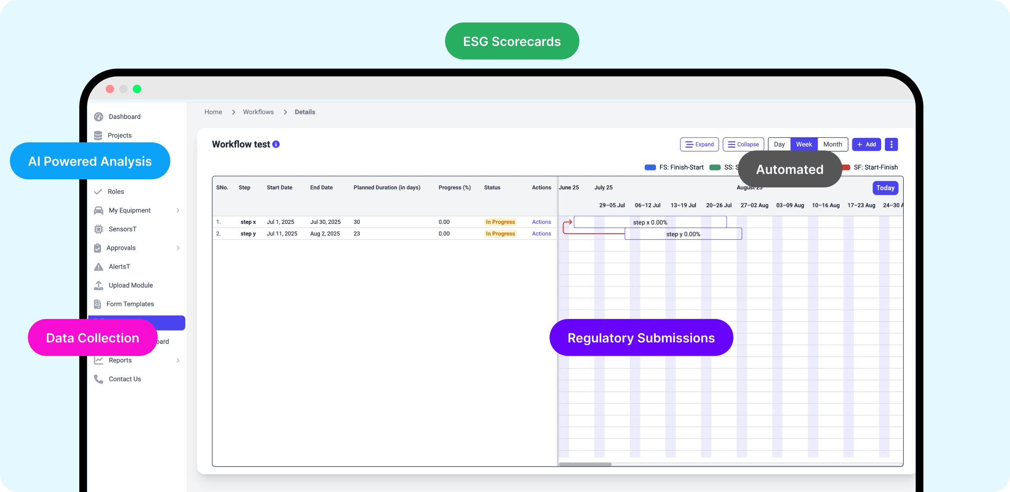The width and height of the screenshot is (1010, 492).
Task: Click the info icon beside Workflow test
Action: [276, 144]
